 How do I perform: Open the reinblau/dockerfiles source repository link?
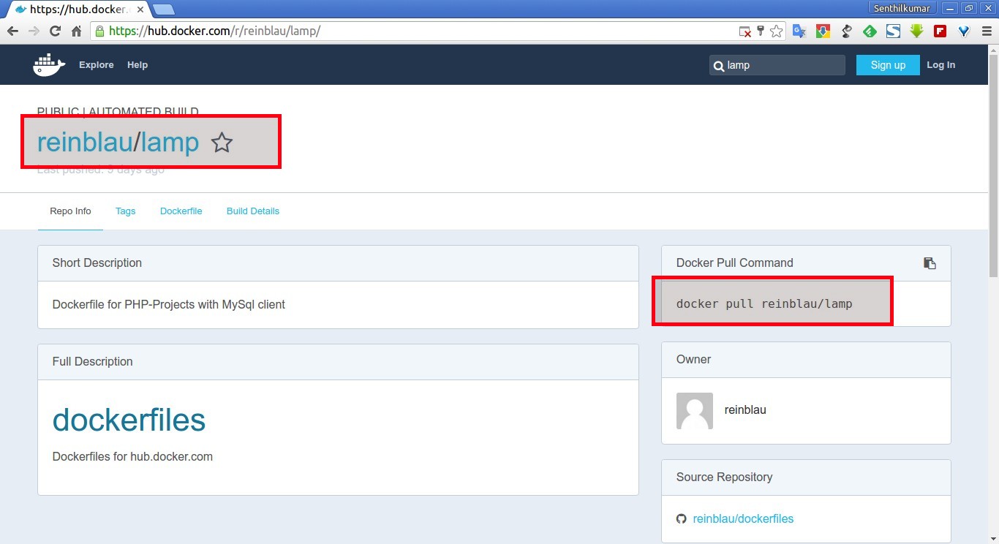pos(743,518)
